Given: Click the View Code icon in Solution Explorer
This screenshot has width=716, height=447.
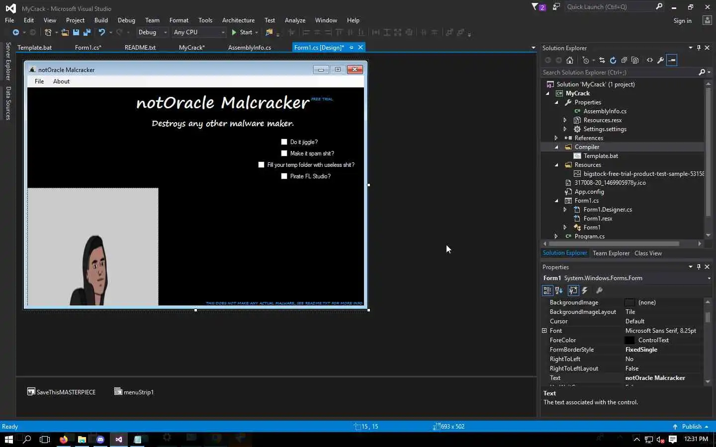Looking at the screenshot, I should [650, 60].
